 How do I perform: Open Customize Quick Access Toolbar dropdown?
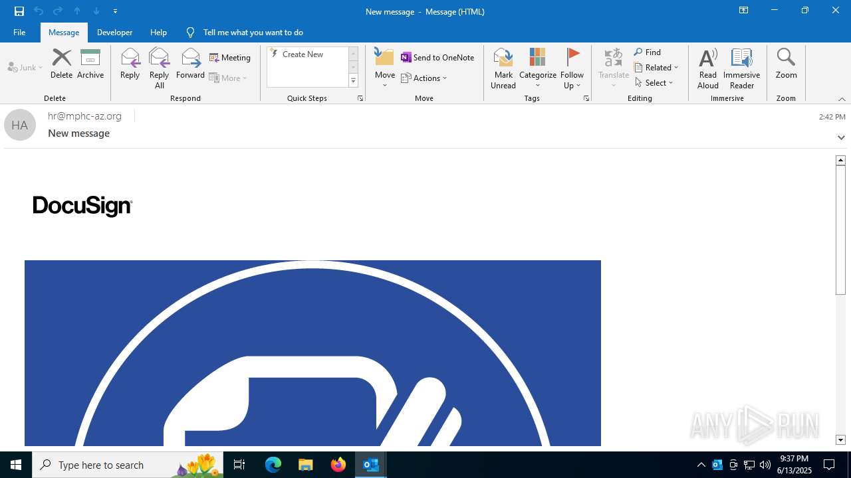coord(115,11)
